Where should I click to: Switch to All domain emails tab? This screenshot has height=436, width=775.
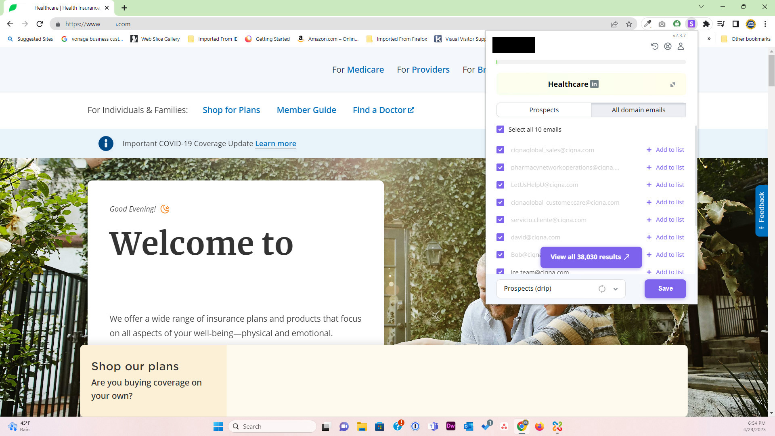(638, 110)
